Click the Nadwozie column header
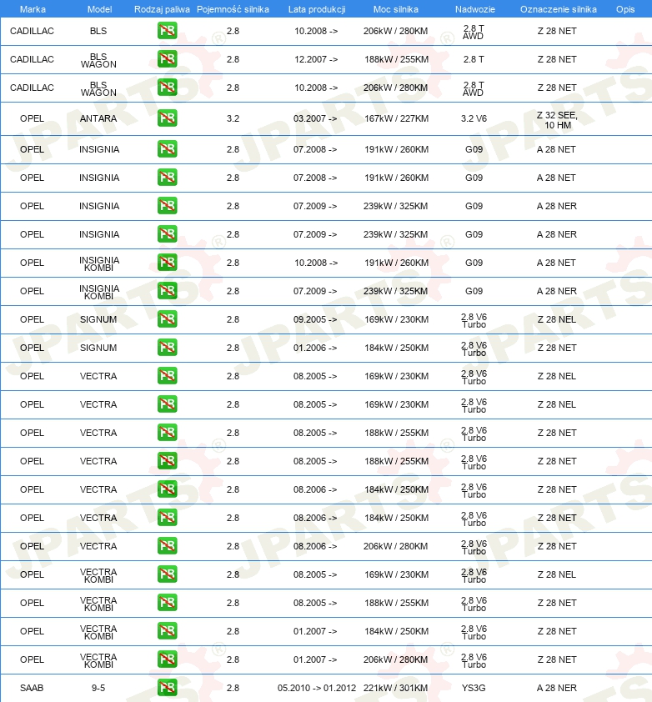This screenshot has height=702, width=652. (x=475, y=9)
